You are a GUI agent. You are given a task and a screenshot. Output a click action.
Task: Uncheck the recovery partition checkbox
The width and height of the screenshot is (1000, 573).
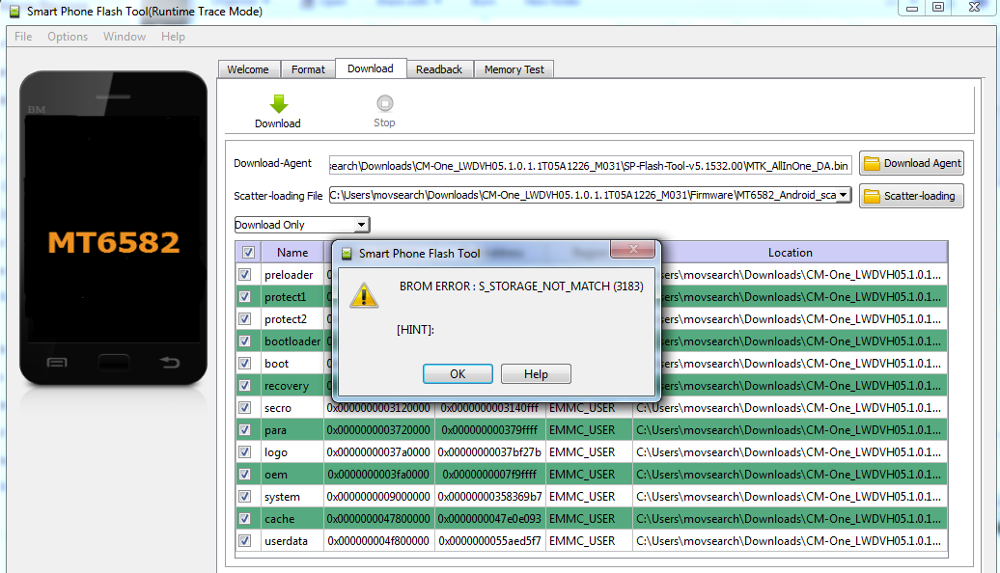pos(244,386)
